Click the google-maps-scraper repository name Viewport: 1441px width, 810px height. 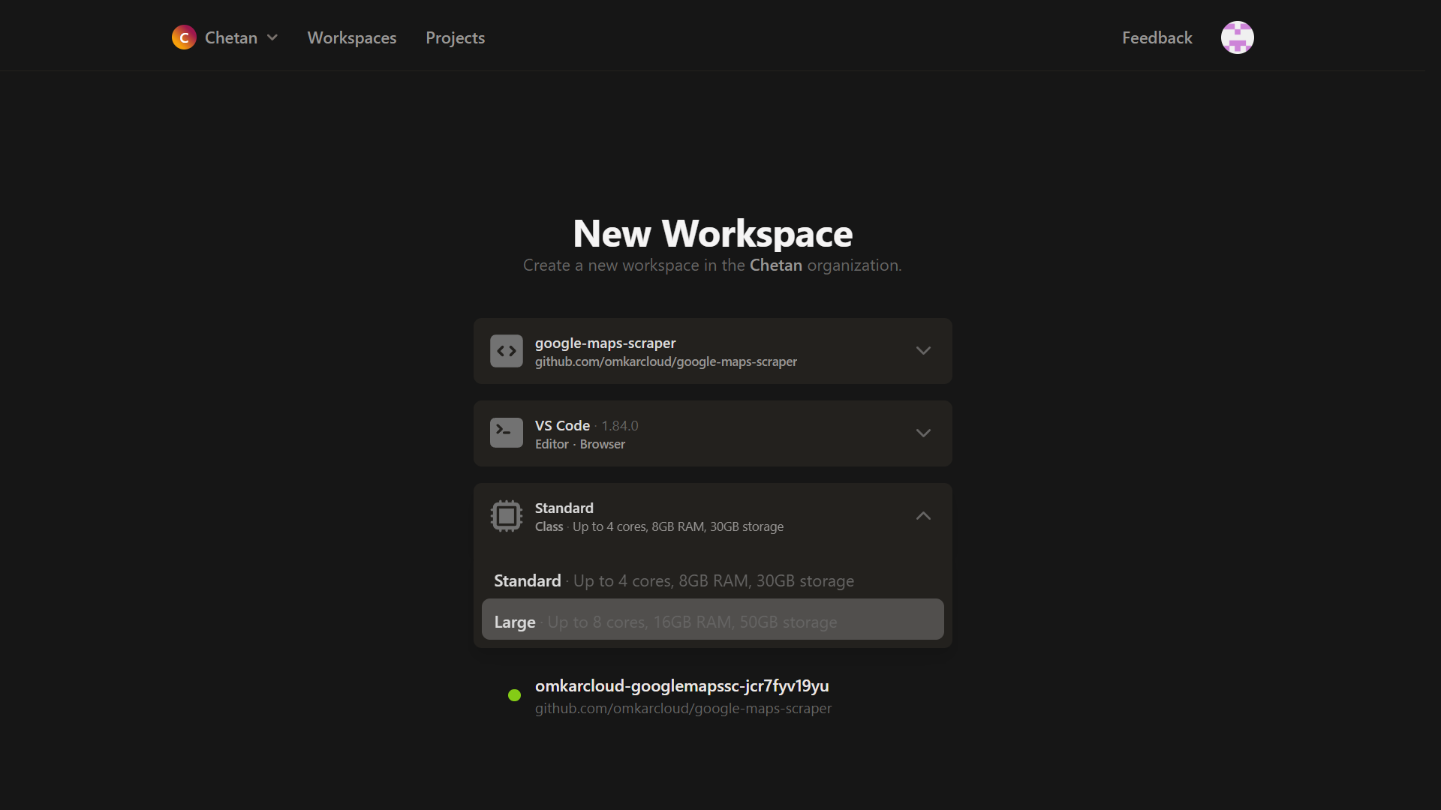pos(605,343)
